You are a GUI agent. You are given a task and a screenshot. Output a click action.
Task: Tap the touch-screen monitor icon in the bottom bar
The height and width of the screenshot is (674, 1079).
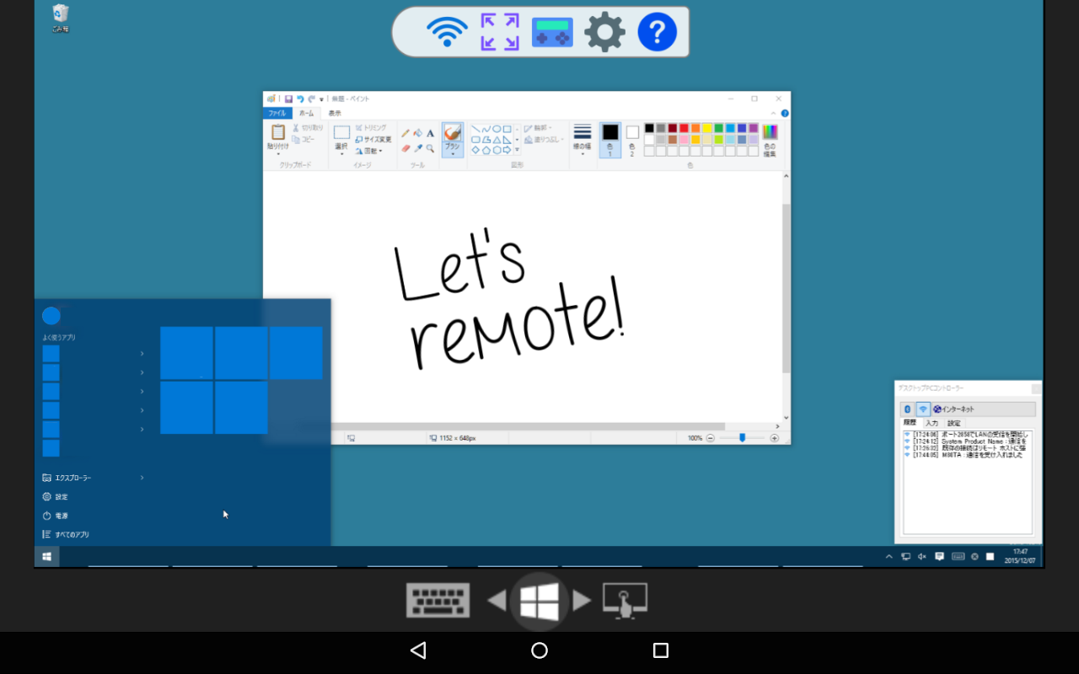tap(625, 601)
